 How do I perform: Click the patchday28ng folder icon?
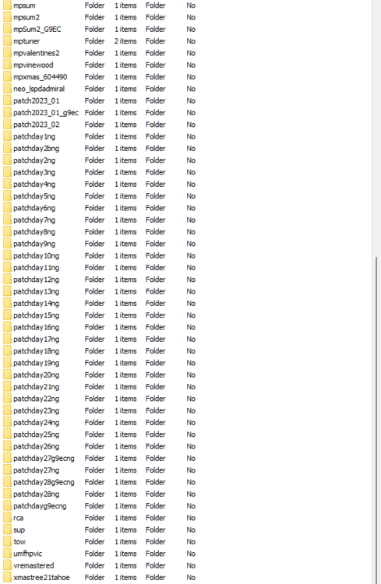point(7,494)
